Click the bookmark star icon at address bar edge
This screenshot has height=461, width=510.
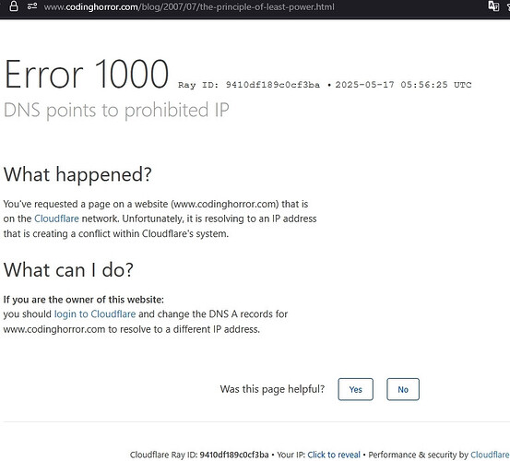coord(508,6)
